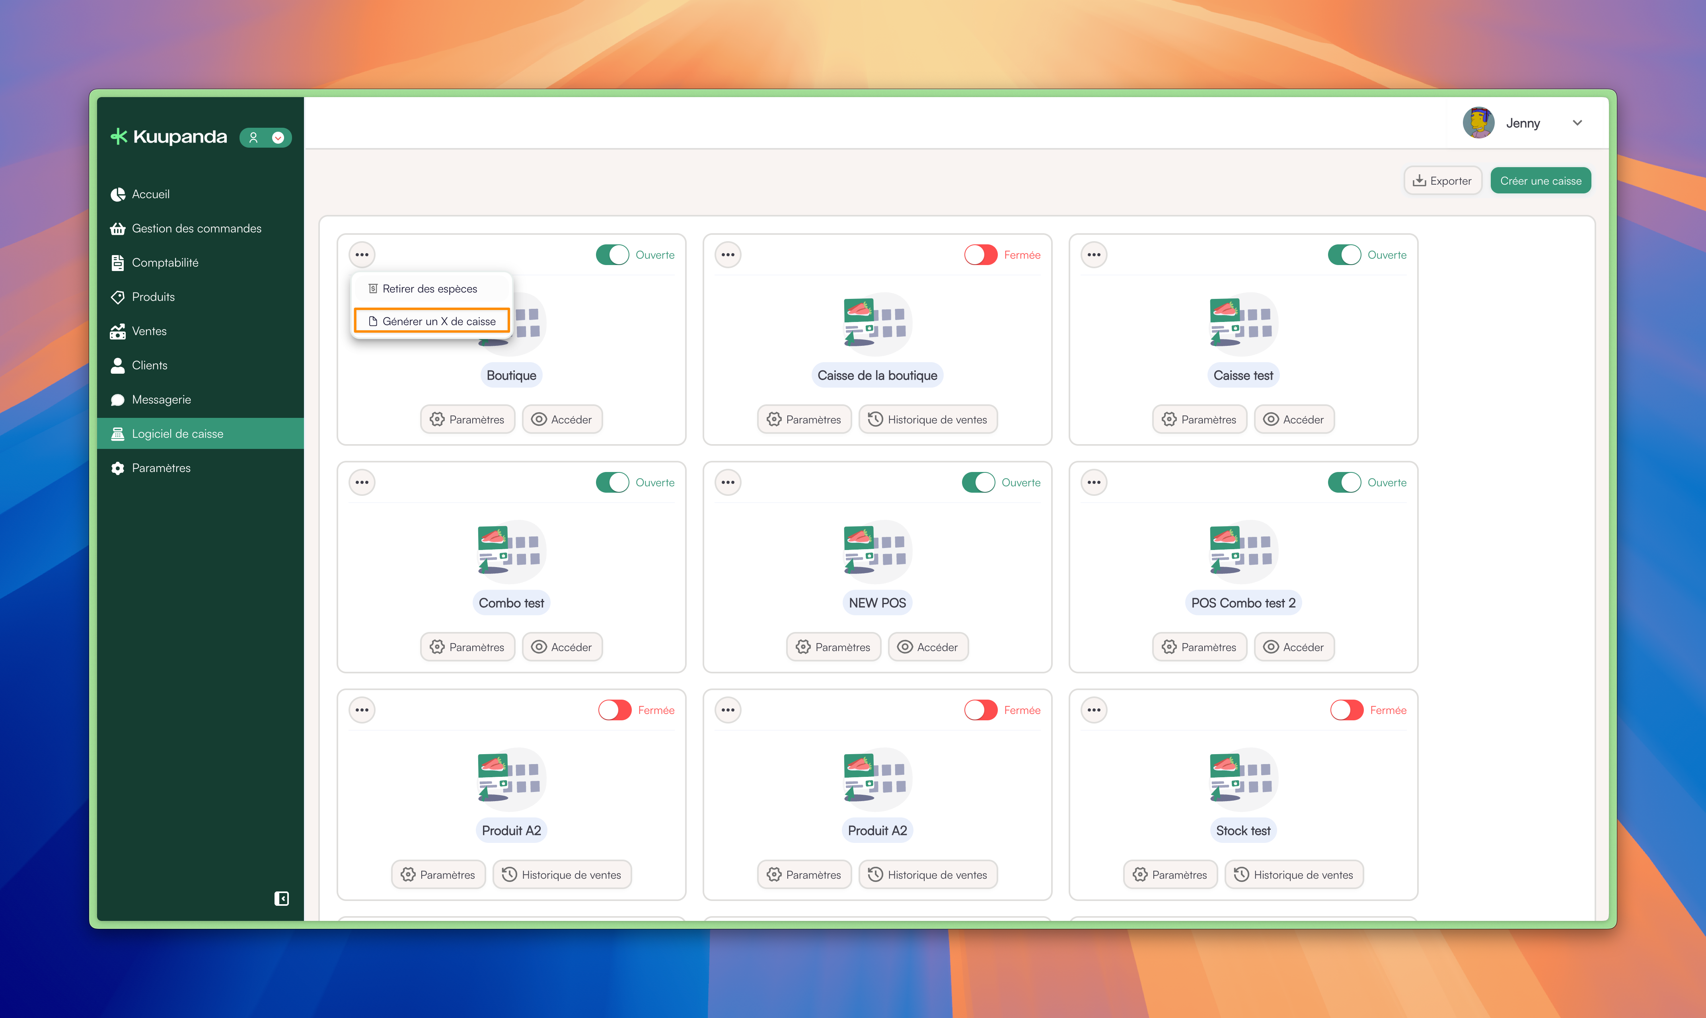Click the Kuupanda logo
This screenshot has width=1706, height=1018.
(169, 137)
